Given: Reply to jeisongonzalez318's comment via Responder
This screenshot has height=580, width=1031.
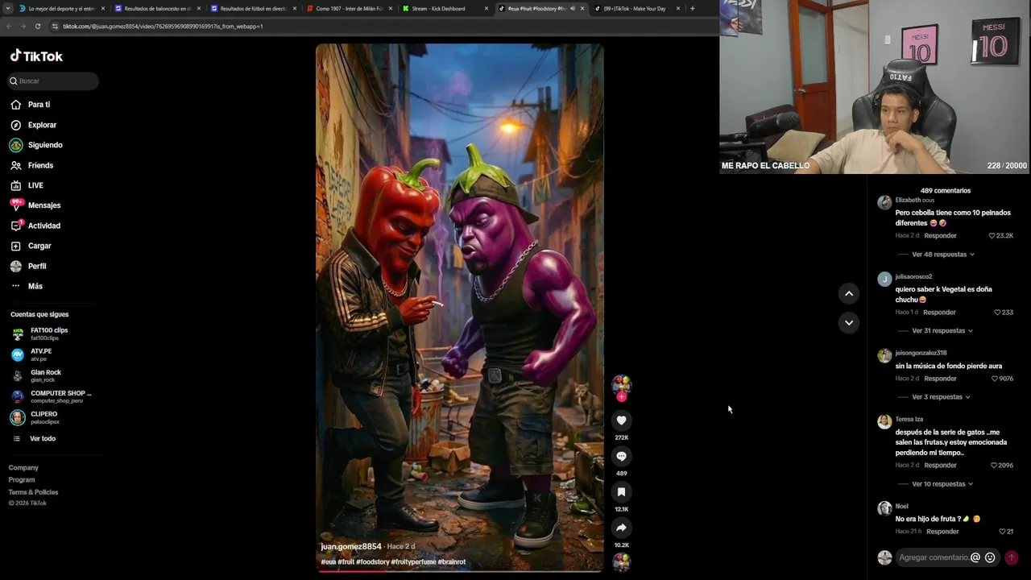Looking at the screenshot, I should (x=940, y=379).
